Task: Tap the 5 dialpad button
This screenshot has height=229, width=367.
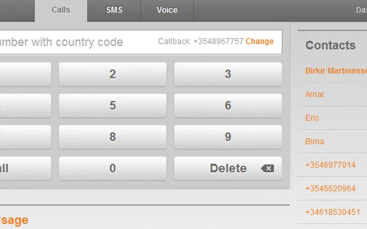Action: (112, 106)
